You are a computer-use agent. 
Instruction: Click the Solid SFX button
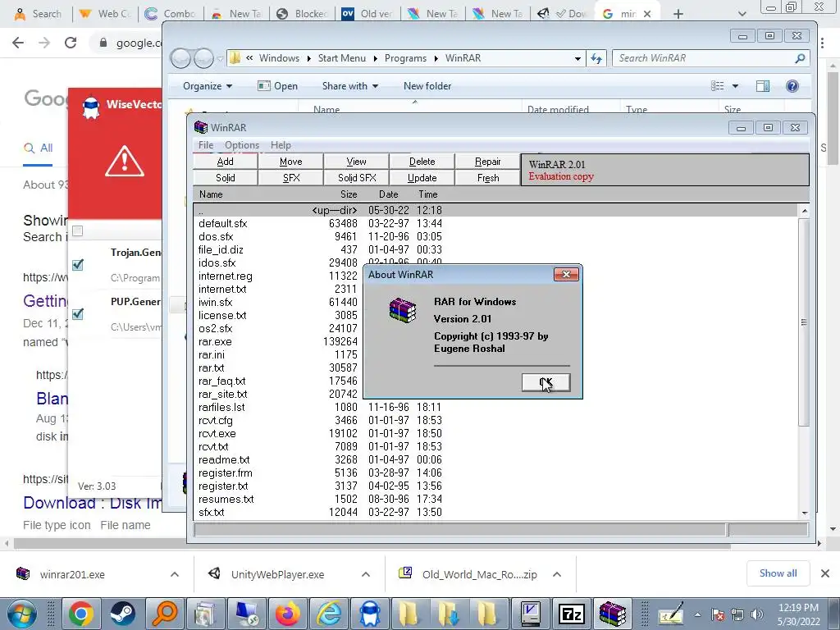pyautogui.click(x=356, y=178)
